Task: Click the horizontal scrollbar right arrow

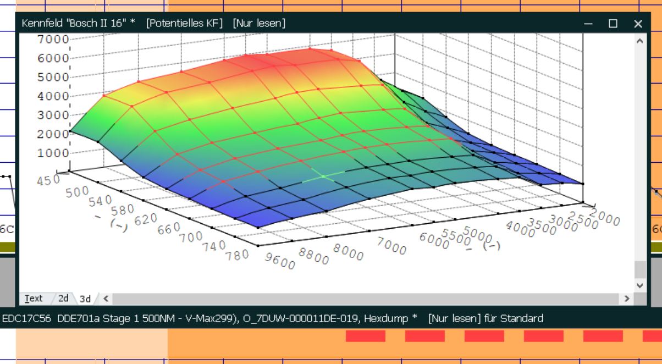Action: 626,299
